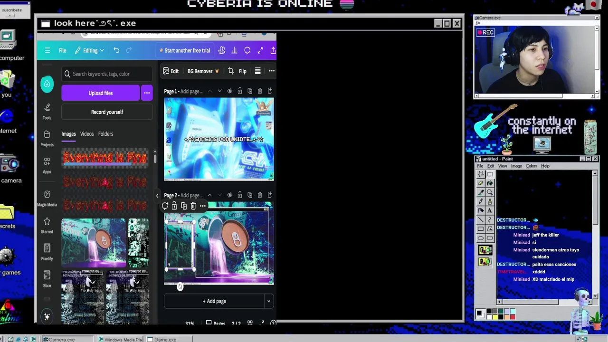This screenshot has height=342, width=608.
Task: Click the Share upload icon
Action: click(273, 50)
